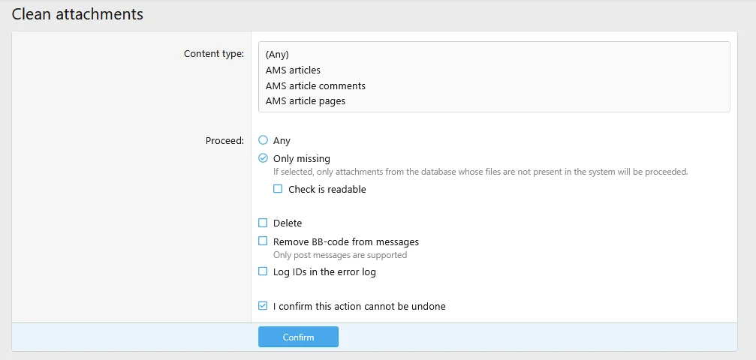The image size is (756, 360).
Task: Uncheck "I confirm this action cannot be undone"
Action: [263, 306]
